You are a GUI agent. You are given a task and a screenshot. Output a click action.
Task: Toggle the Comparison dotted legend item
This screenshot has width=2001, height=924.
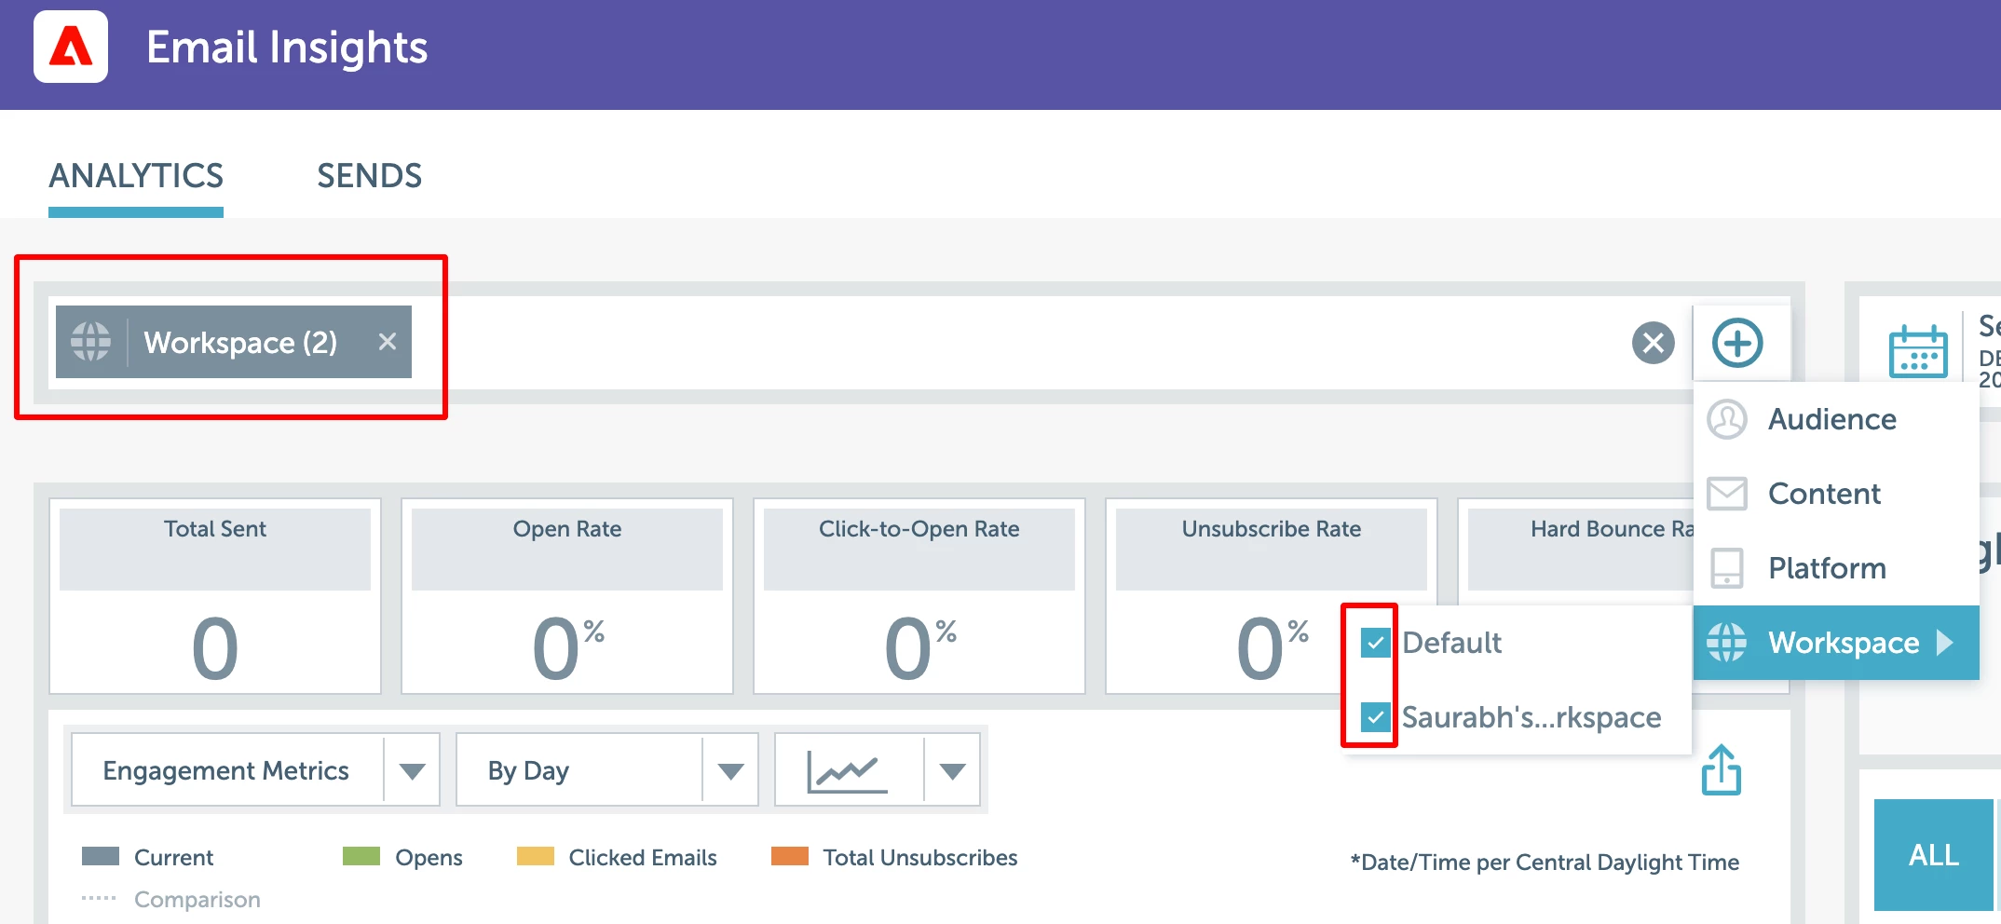[x=171, y=900]
